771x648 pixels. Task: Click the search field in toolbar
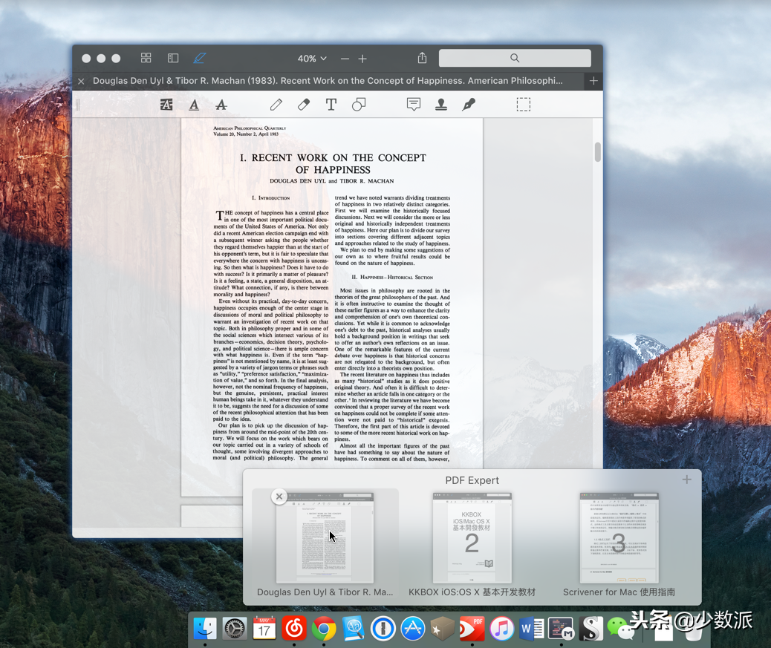(515, 58)
